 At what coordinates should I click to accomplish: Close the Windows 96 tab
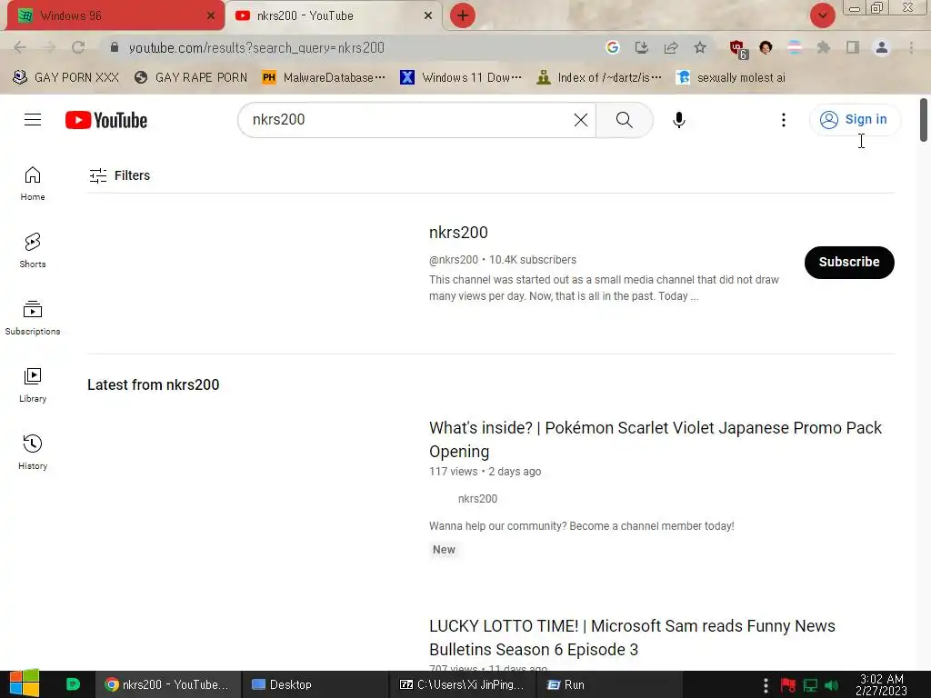coord(211,15)
